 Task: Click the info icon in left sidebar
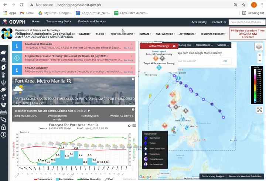point(3,135)
